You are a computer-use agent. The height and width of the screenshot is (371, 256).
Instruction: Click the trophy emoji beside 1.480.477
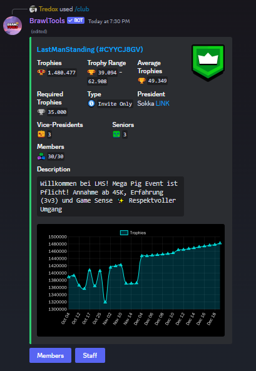click(41, 73)
